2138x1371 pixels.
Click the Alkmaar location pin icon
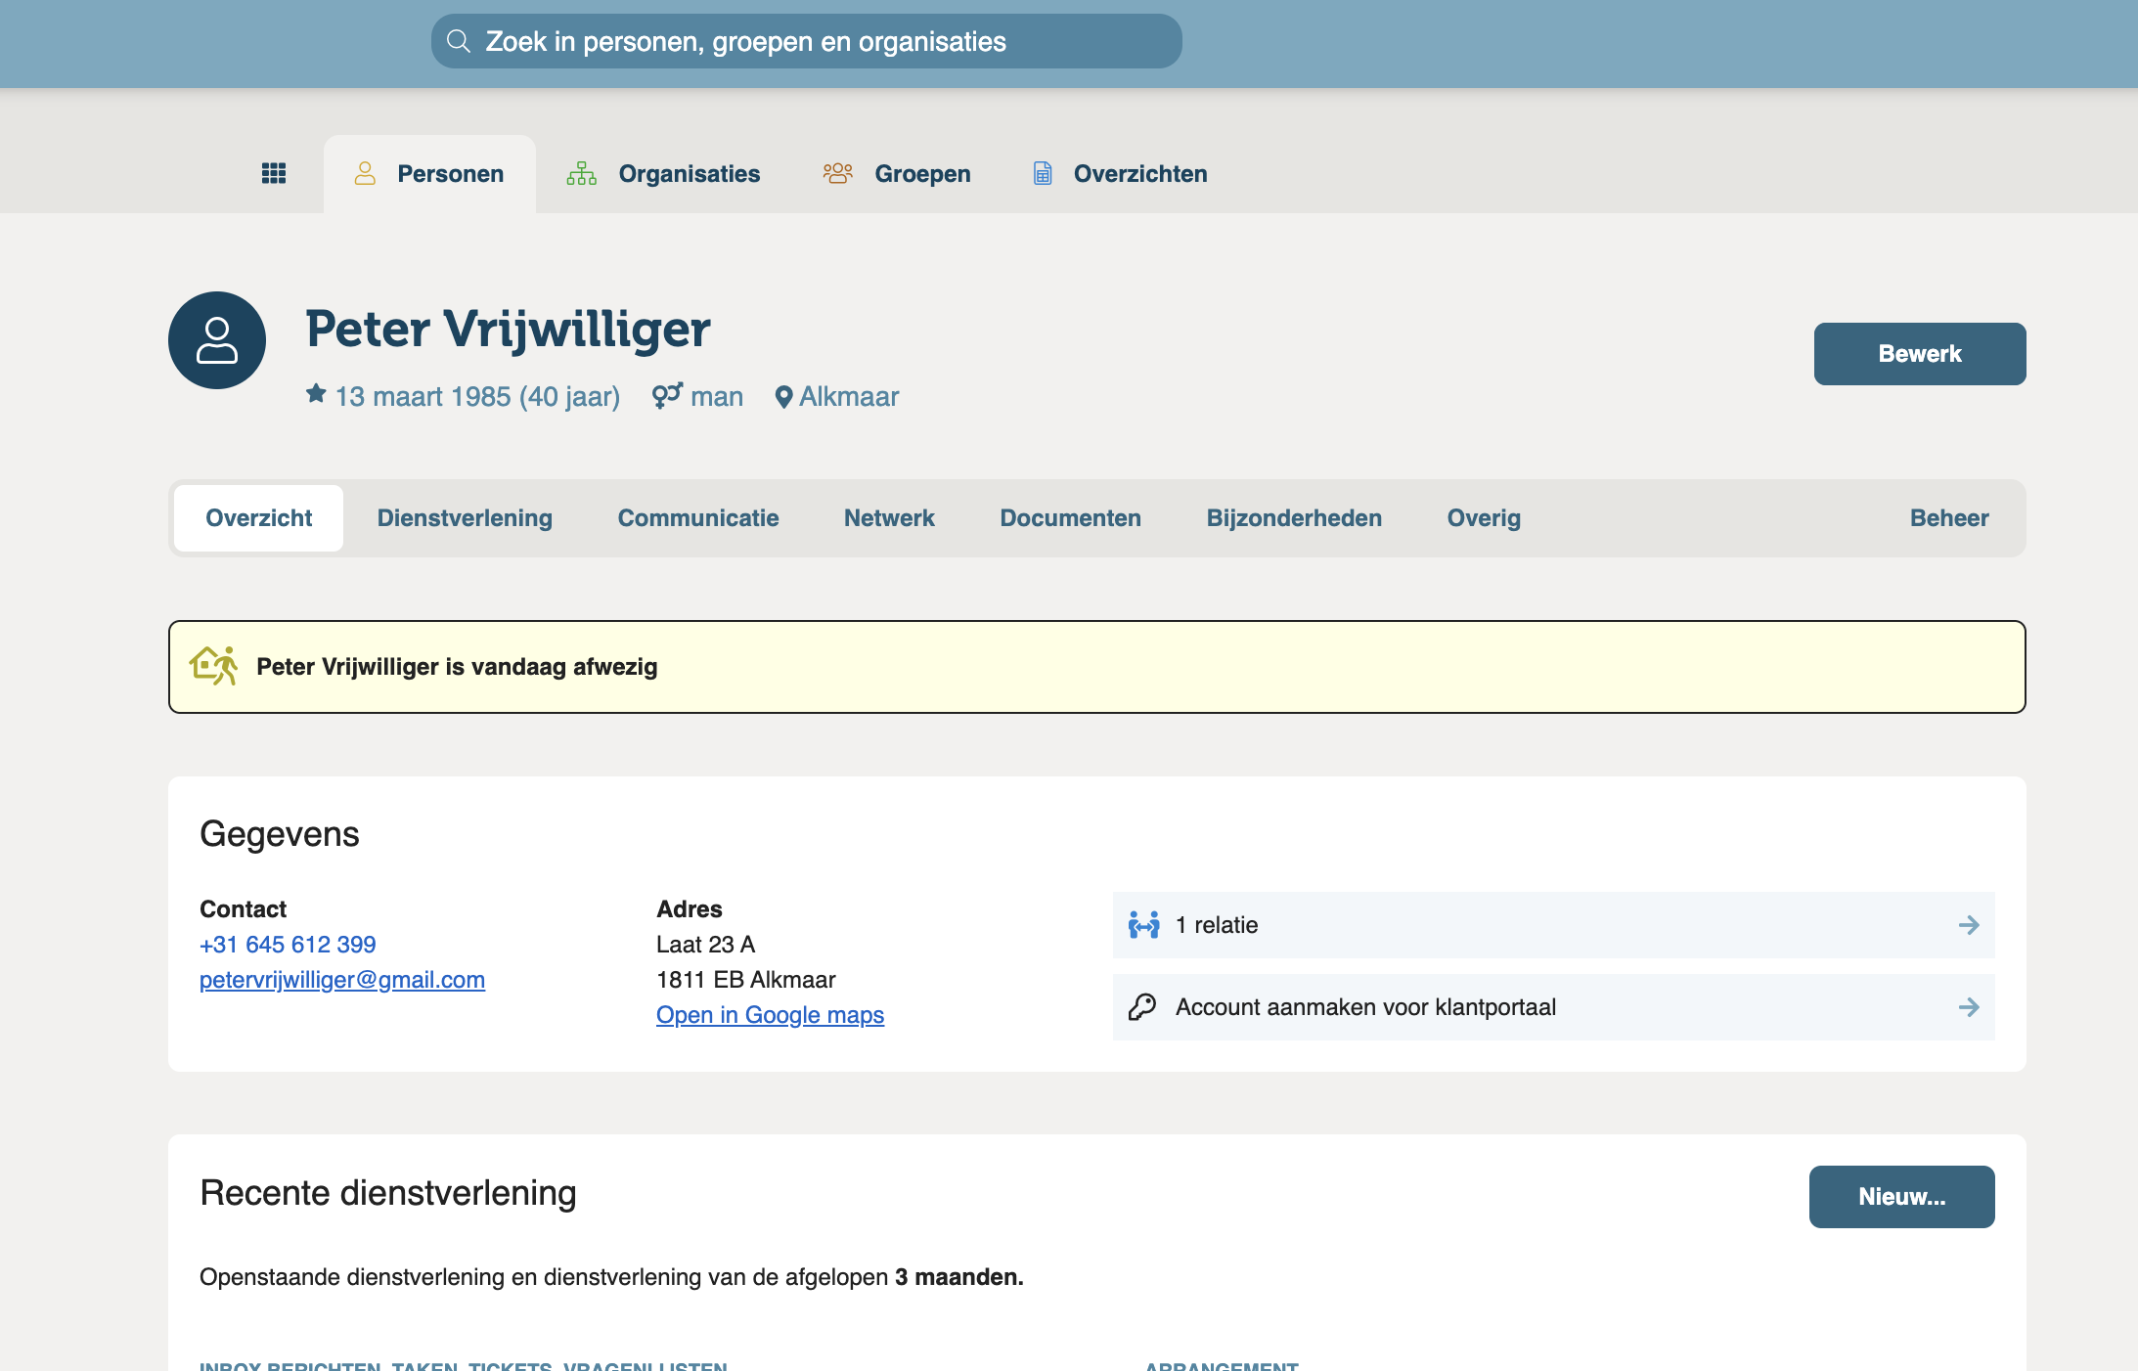[x=782, y=397]
